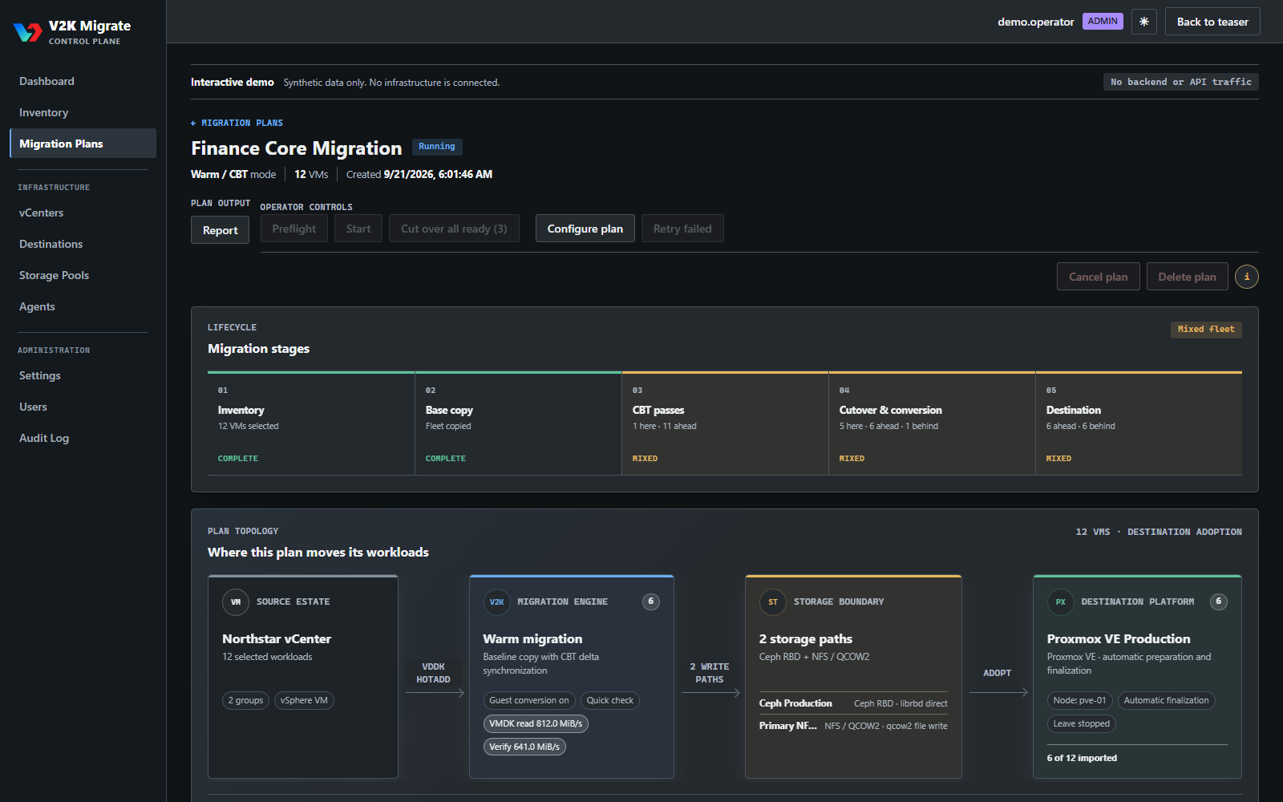Select Migration Plans in the sidebar
Image resolution: width=1283 pixels, height=802 pixels.
[82, 144]
